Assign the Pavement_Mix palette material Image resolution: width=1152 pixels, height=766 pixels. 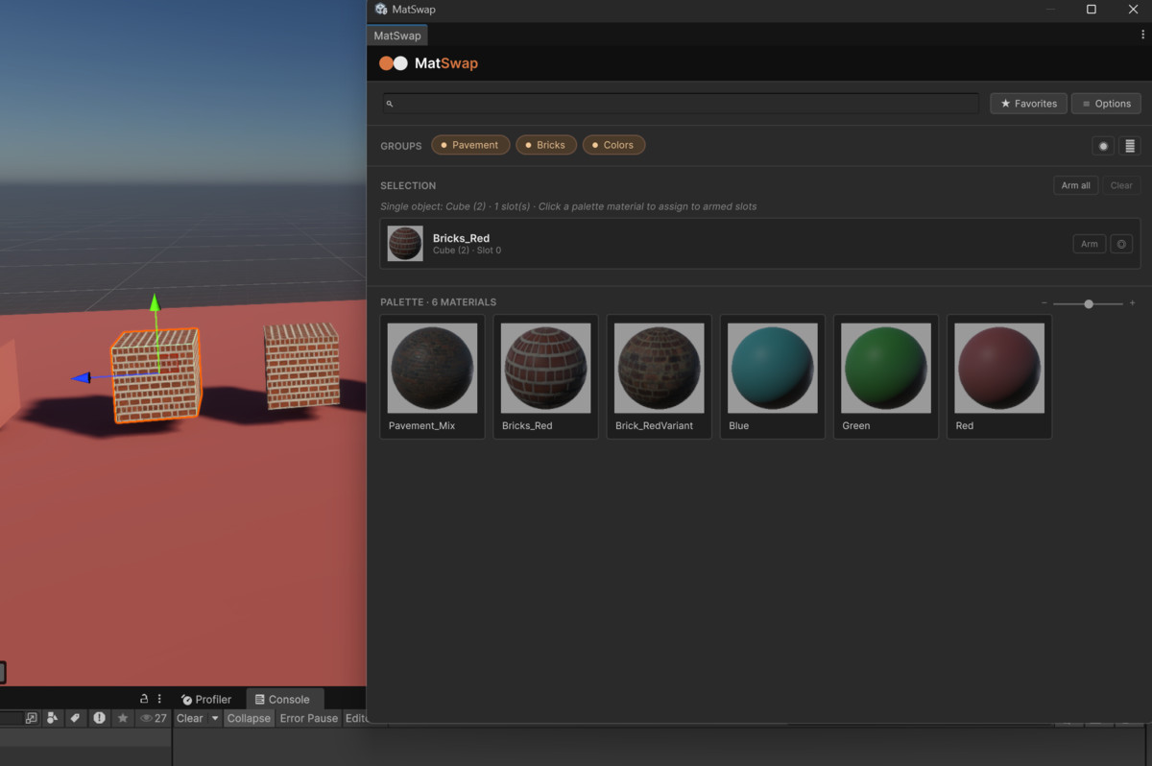coord(432,376)
